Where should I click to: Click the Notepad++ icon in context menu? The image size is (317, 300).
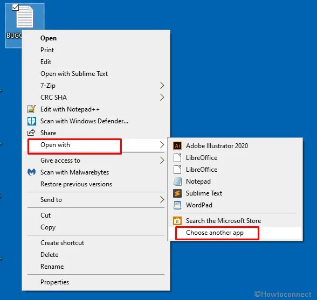31,109
